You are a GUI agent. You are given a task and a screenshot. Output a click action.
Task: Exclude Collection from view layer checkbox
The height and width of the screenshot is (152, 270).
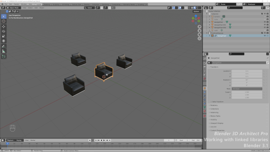click(x=262, y=14)
